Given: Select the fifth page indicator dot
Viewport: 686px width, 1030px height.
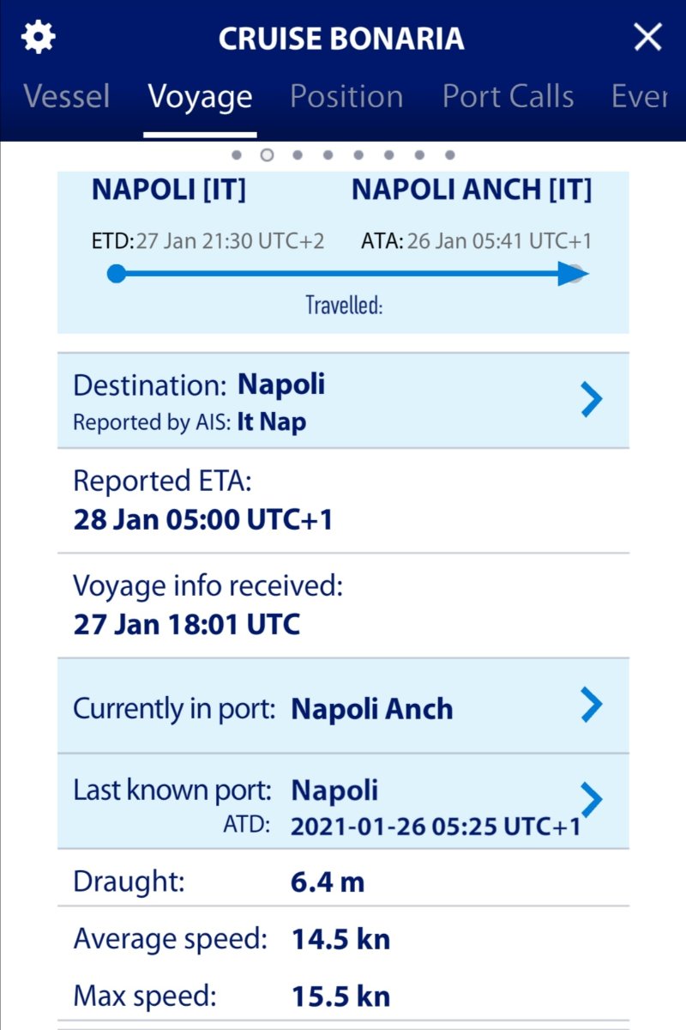Looking at the screenshot, I should 358,155.
